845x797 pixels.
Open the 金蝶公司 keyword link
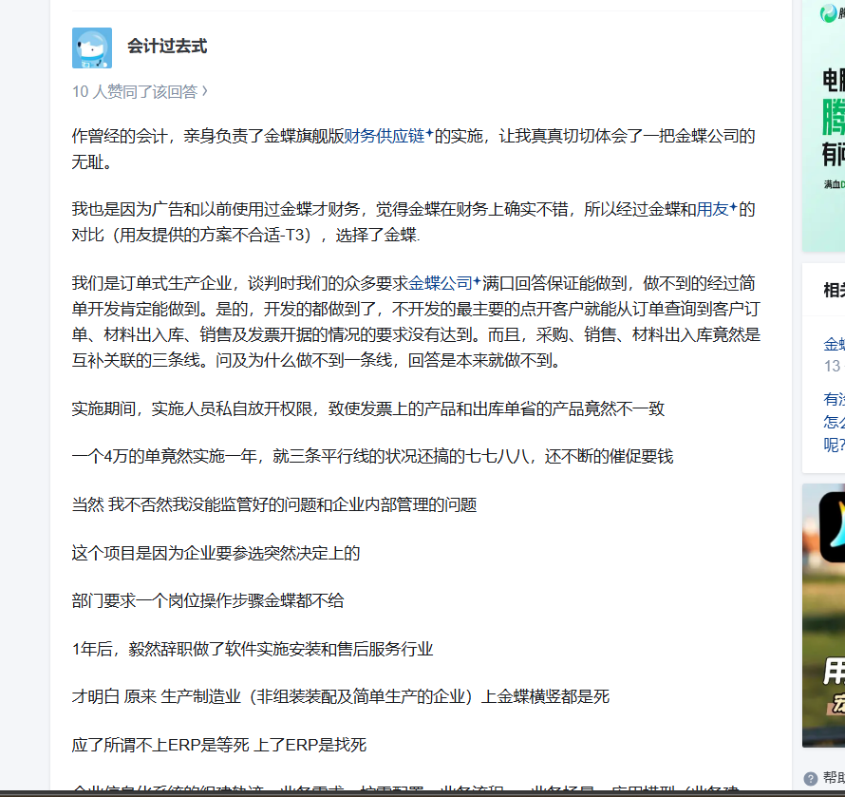(x=444, y=283)
